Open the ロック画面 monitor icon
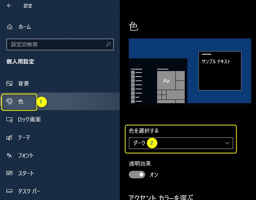This screenshot has height=200, width=256. coord(10,120)
